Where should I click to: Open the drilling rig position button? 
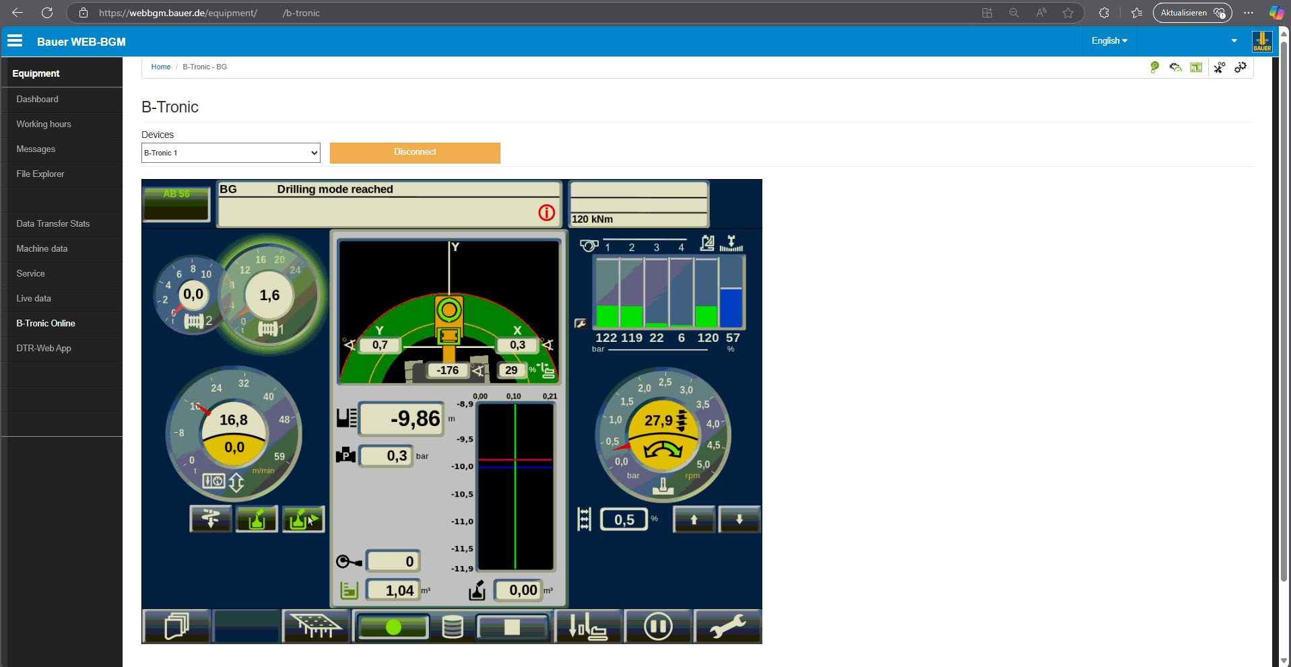pyautogui.click(x=589, y=627)
